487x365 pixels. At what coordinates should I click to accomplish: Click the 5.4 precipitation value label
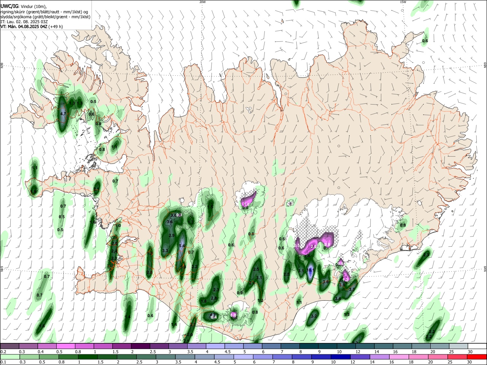tap(182, 246)
